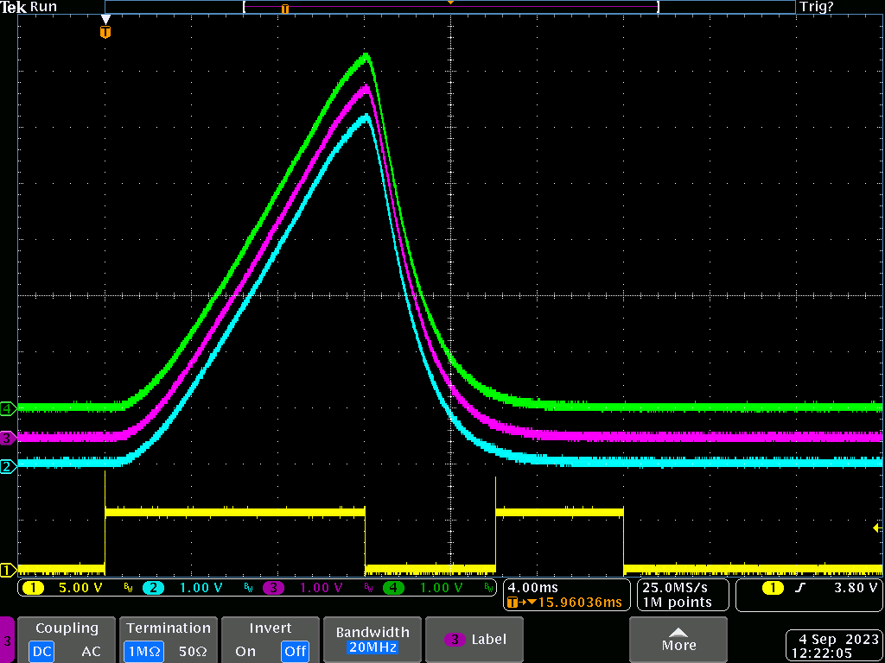Image resolution: width=885 pixels, height=663 pixels.
Task: Select the channel 1 yellow ground marker
Action: click(8, 570)
